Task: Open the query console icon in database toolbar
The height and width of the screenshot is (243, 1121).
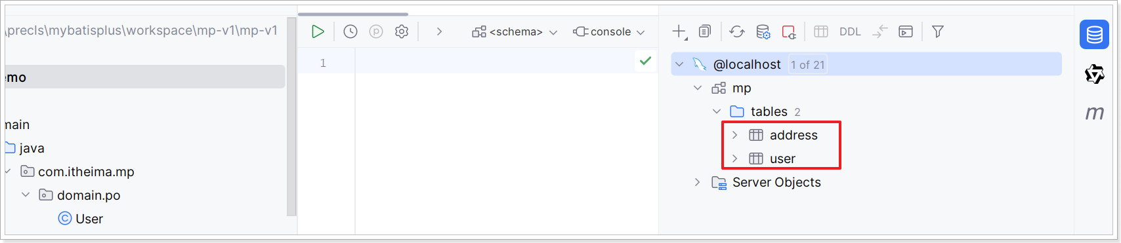Action: pyautogui.click(x=906, y=31)
